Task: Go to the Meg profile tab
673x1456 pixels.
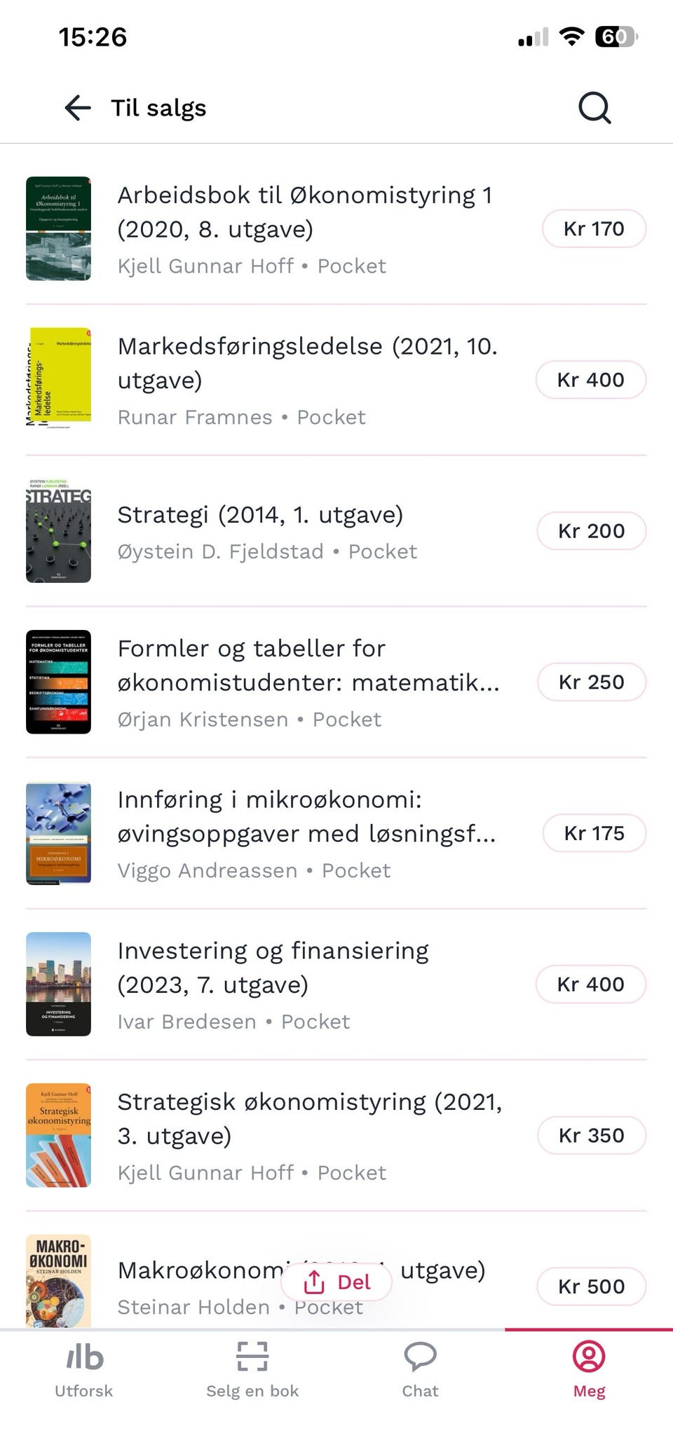Action: [589, 1371]
